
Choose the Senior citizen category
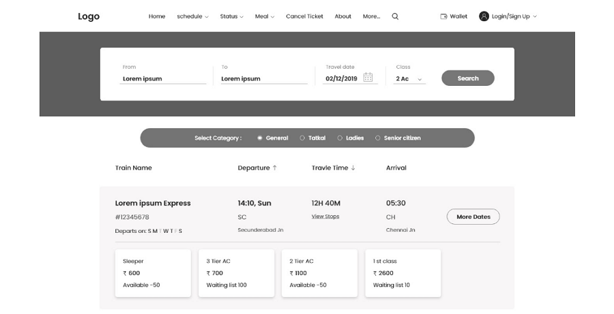tap(378, 138)
